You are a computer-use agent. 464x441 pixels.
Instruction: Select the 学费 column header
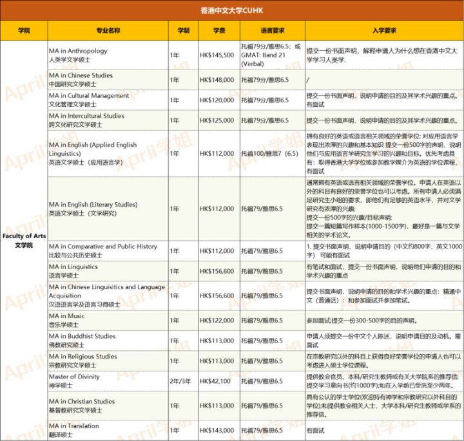point(219,30)
